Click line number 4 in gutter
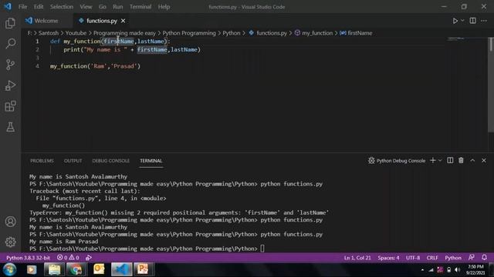494x277 pixels. [38, 66]
